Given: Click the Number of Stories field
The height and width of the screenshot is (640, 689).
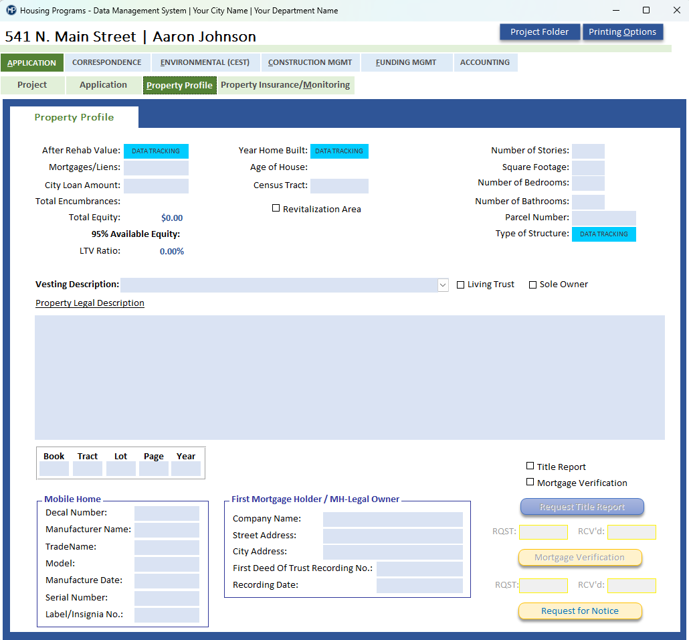Looking at the screenshot, I should [588, 151].
